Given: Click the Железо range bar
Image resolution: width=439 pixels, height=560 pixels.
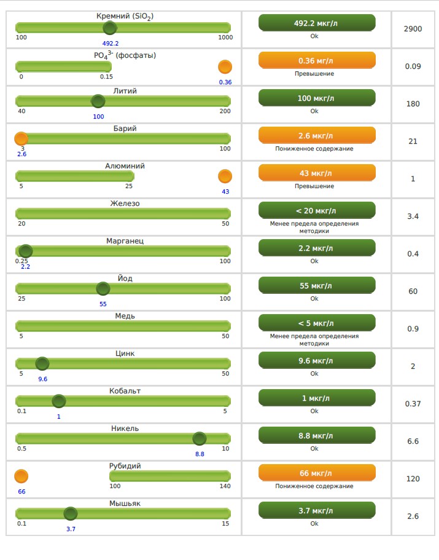Looking at the screenshot, I should (123, 213).
